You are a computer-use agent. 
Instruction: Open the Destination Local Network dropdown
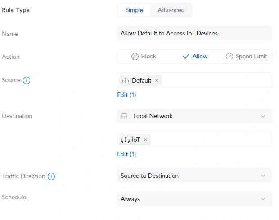click(194, 116)
